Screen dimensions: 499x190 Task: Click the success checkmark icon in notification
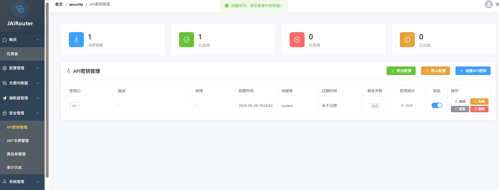pyautogui.click(x=227, y=6)
